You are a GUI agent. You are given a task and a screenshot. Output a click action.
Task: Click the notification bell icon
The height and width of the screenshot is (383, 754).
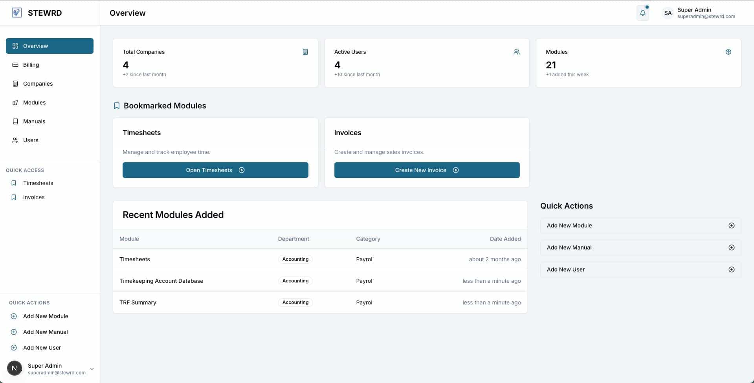click(642, 13)
